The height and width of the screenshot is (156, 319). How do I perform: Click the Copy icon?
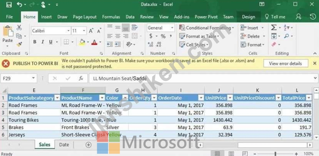coord(19,36)
